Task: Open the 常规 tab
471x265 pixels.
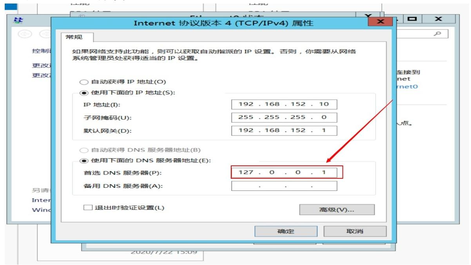Action: click(x=77, y=36)
